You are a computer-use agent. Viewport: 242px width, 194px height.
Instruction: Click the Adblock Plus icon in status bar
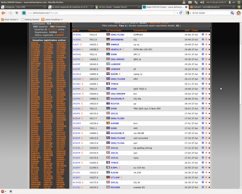(x=3, y=192)
